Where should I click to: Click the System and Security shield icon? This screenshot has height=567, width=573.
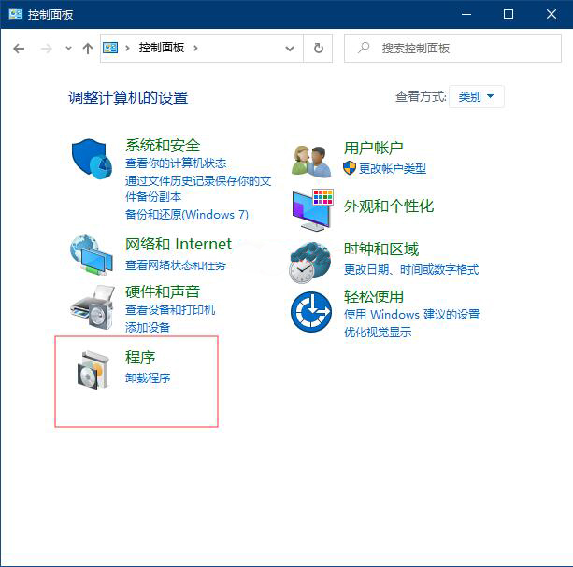(92, 159)
